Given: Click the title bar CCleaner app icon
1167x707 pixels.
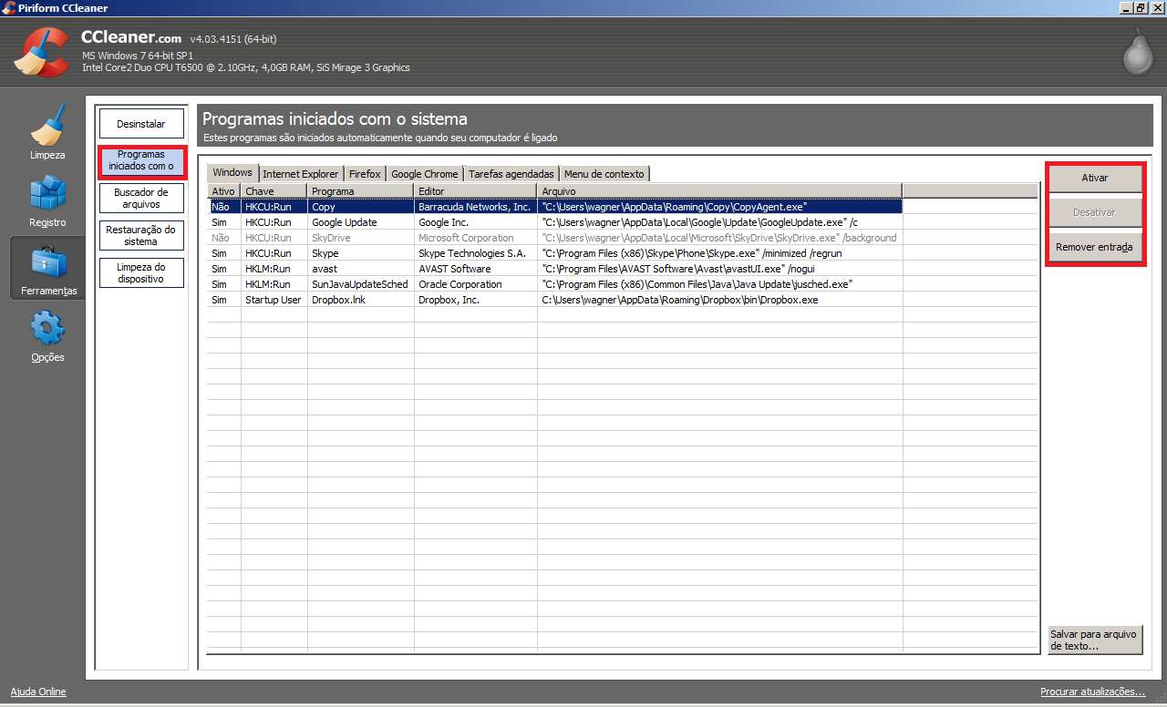Looking at the screenshot, I should point(8,8).
